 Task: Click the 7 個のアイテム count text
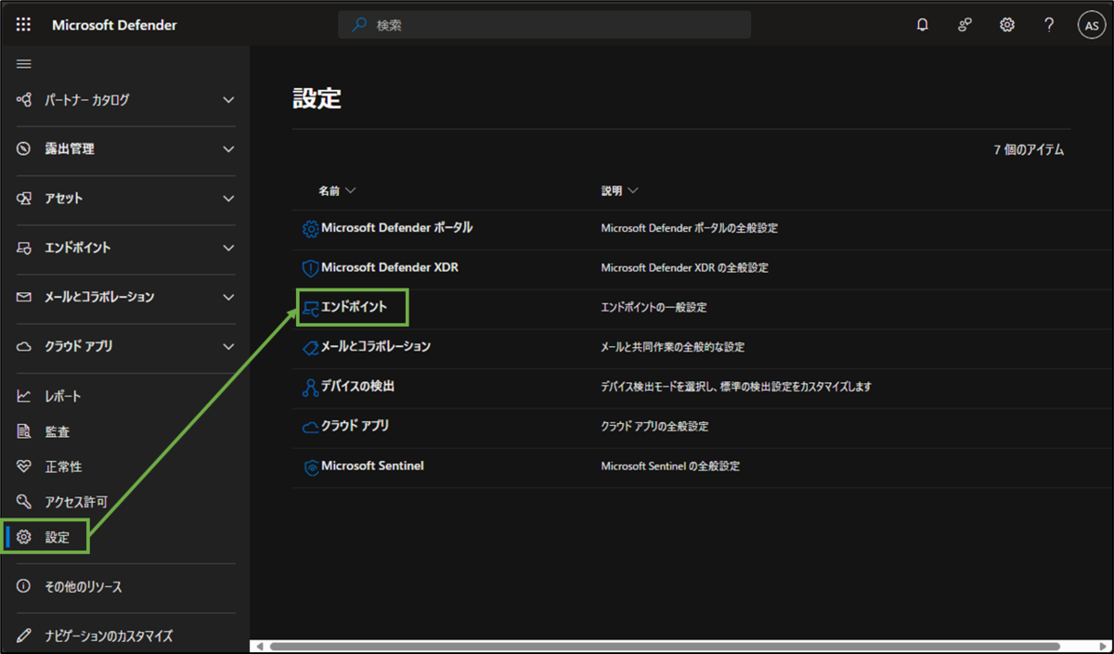(1029, 149)
